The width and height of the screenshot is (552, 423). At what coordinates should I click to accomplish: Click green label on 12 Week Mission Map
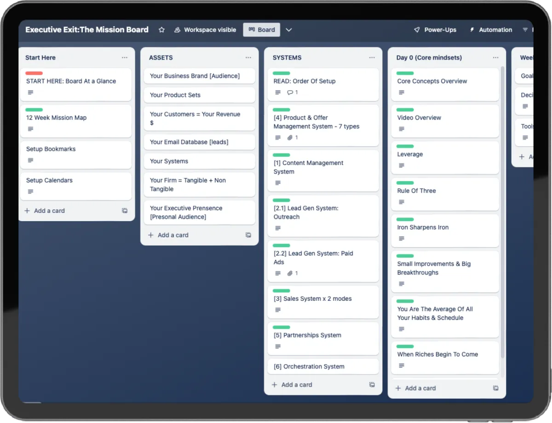point(34,110)
